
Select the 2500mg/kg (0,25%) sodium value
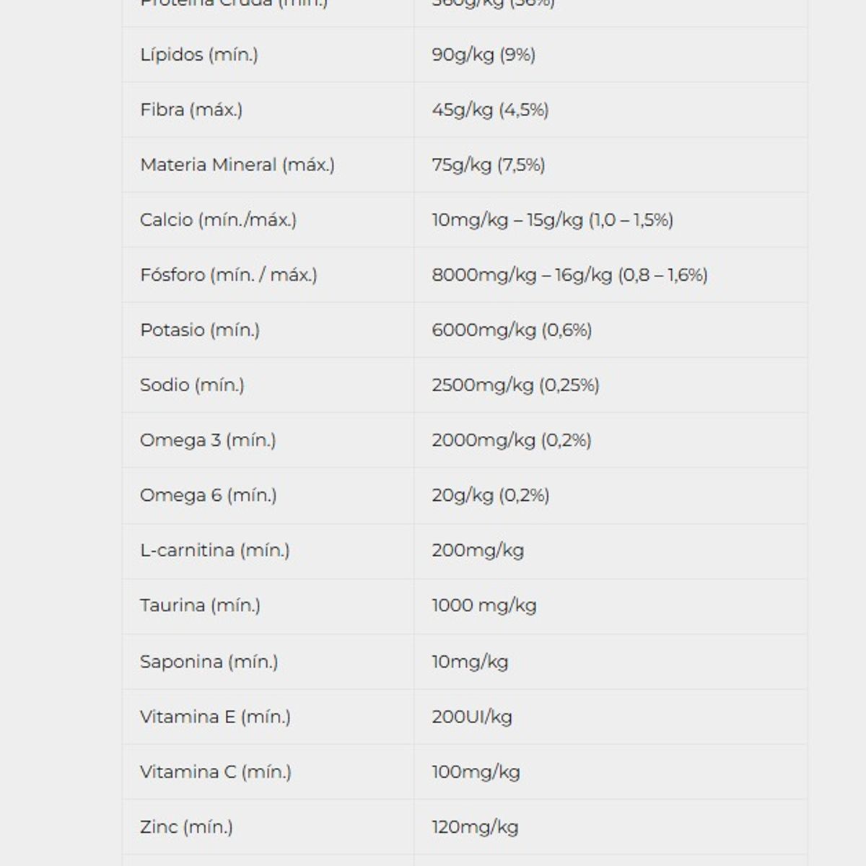[x=515, y=385]
